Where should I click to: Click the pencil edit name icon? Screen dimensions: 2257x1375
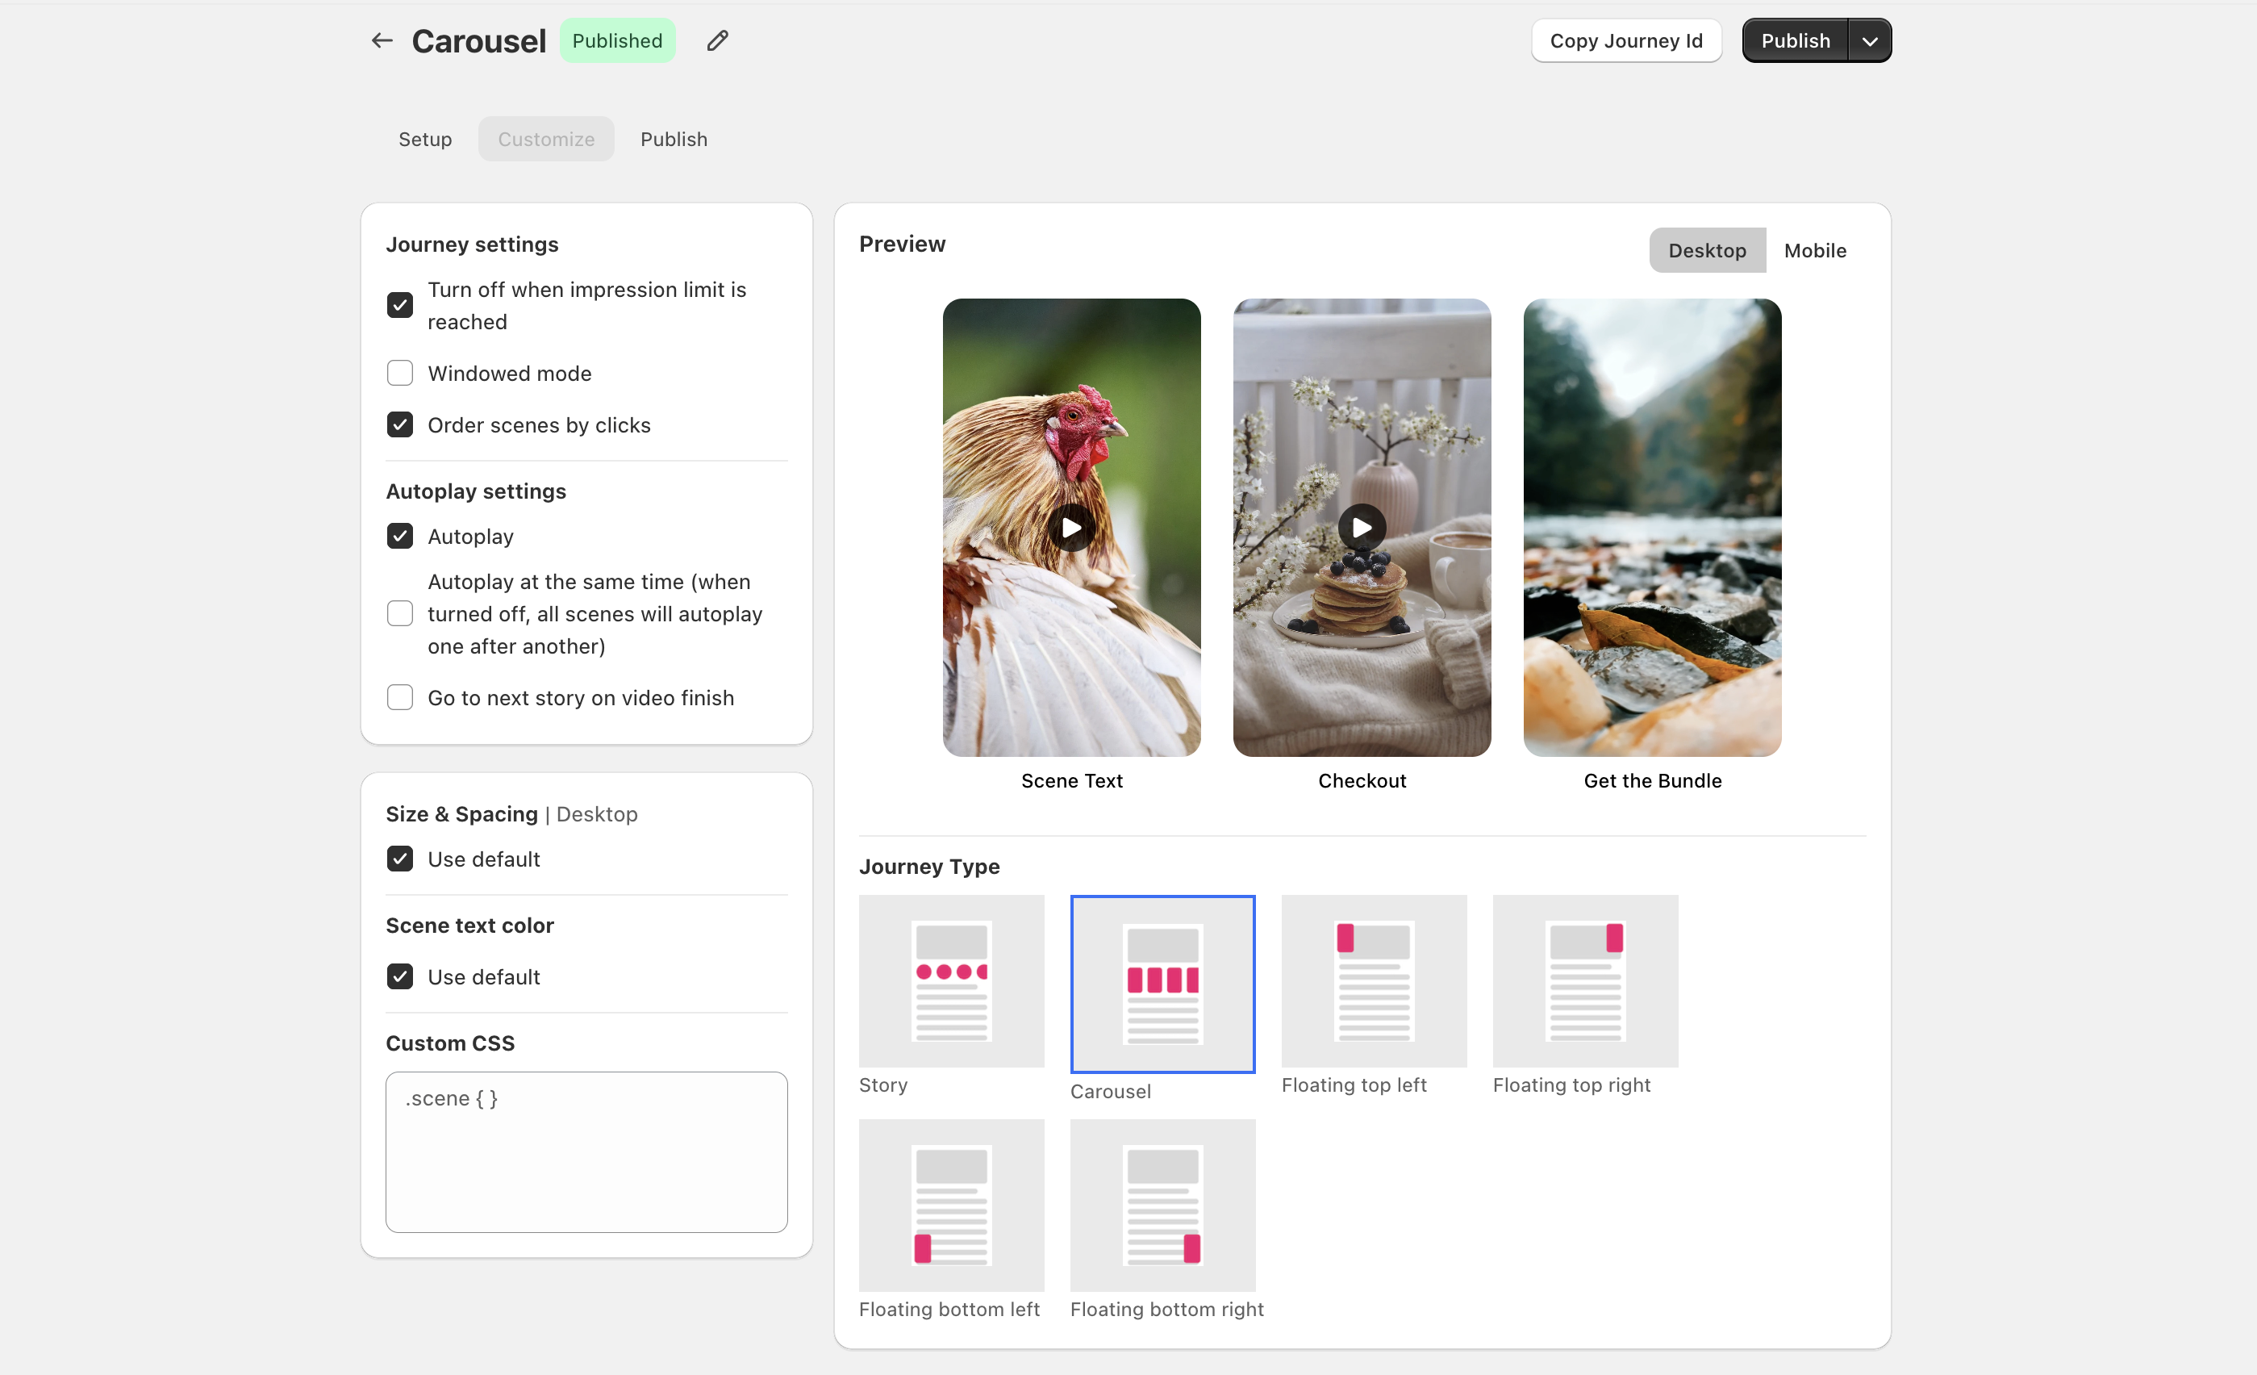(717, 40)
